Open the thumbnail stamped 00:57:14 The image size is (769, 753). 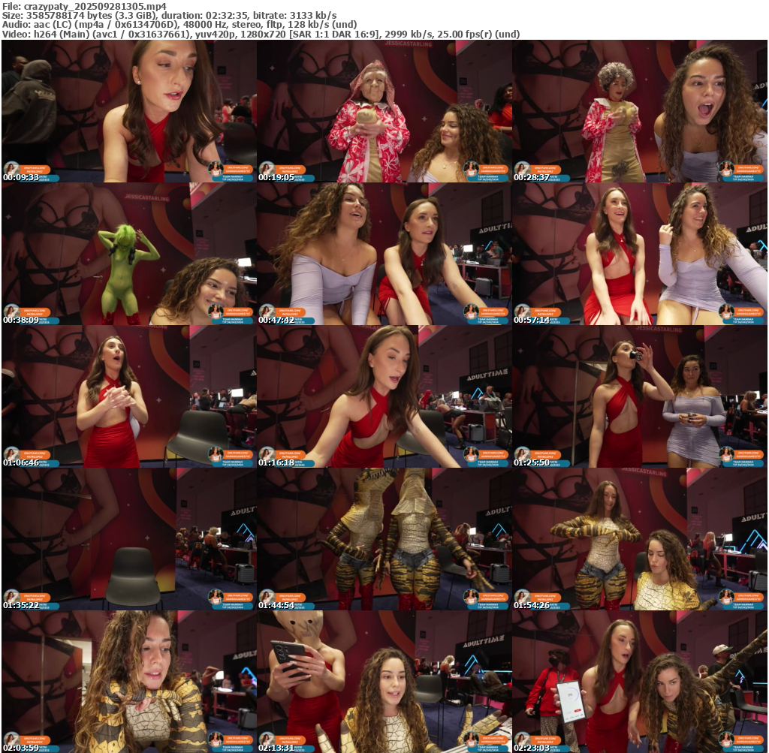(x=640, y=254)
